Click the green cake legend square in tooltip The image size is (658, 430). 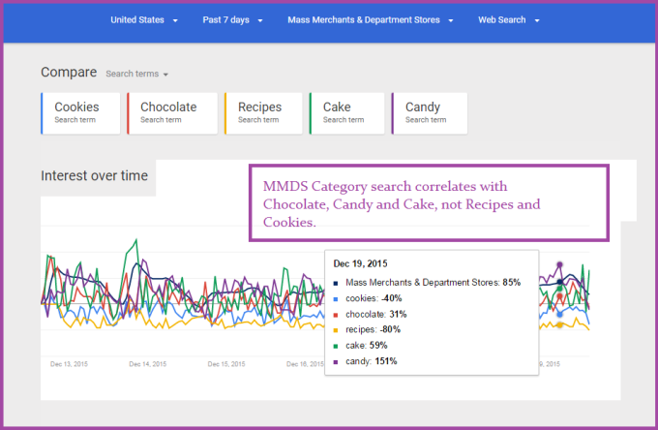[337, 346]
